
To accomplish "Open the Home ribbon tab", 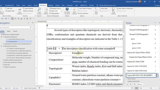I will coord(18,5).
